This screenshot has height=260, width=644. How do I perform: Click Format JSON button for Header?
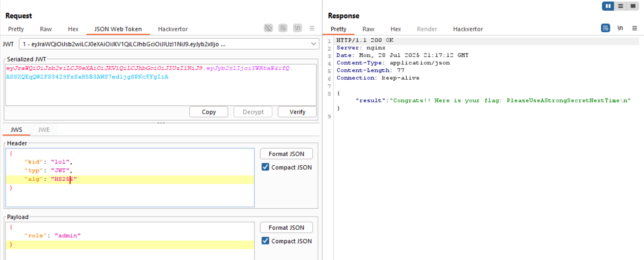pos(286,154)
